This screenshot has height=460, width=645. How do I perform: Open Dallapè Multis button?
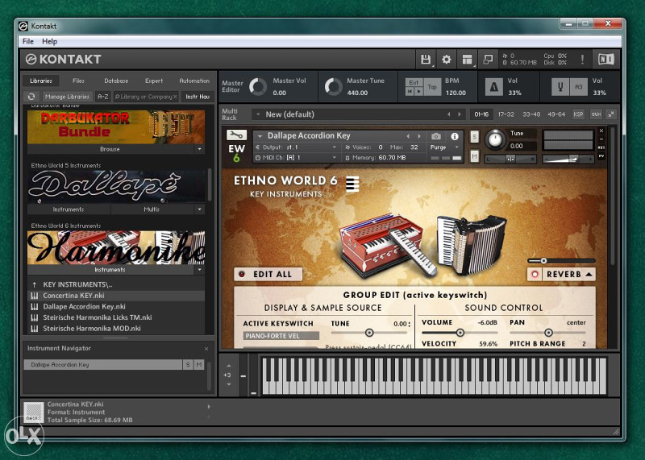(152, 209)
